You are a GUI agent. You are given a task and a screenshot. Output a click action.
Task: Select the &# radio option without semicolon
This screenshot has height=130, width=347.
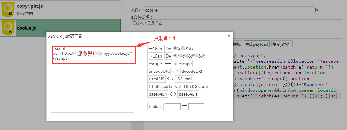pos(186,55)
